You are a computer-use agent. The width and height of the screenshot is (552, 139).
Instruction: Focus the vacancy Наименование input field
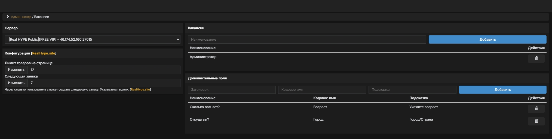307,39
